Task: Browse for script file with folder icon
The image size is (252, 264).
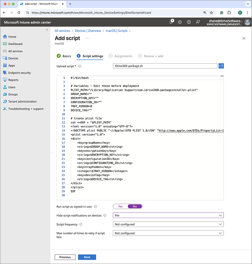Action: tap(221, 66)
